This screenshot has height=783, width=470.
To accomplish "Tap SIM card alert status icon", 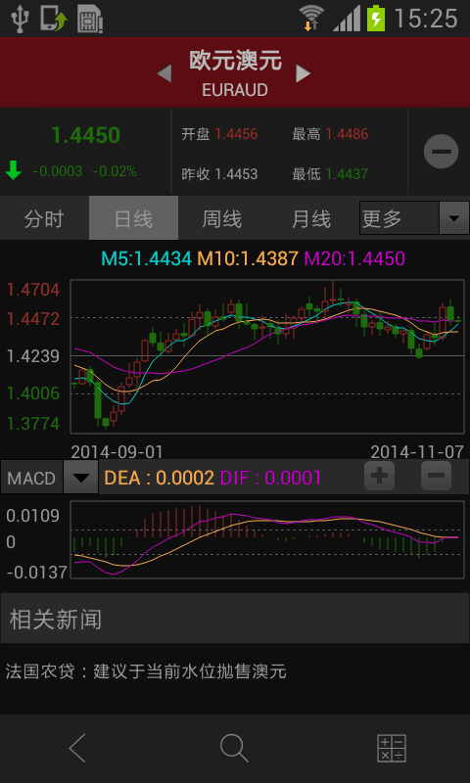I will (x=90, y=19).
